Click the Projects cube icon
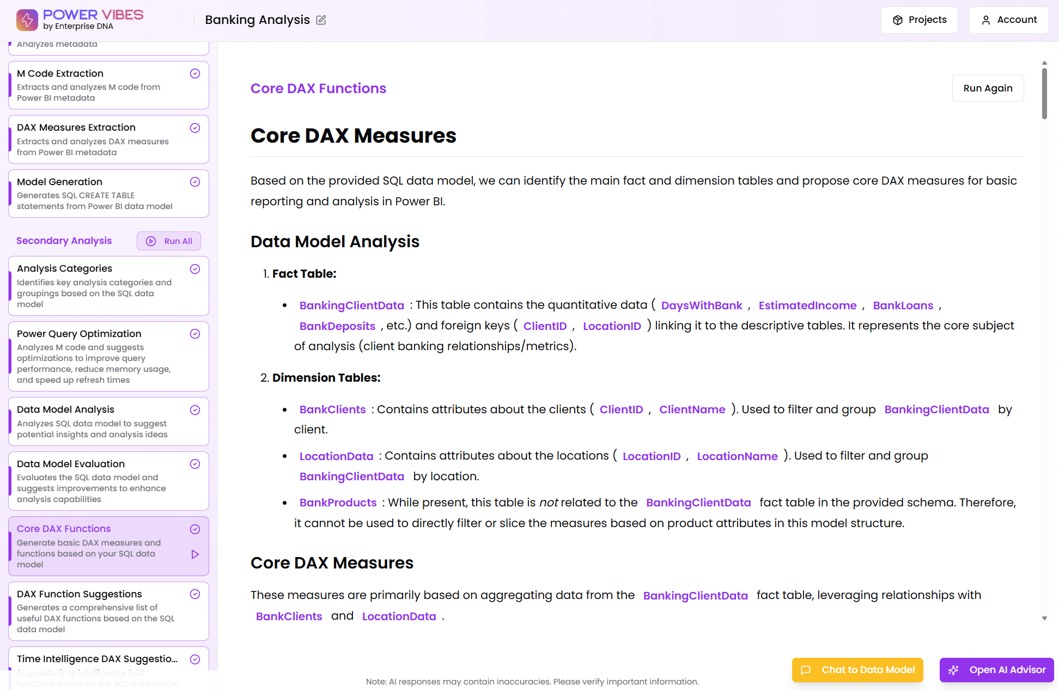Viewport: 1059px width, 691px height. coord(897,20)
